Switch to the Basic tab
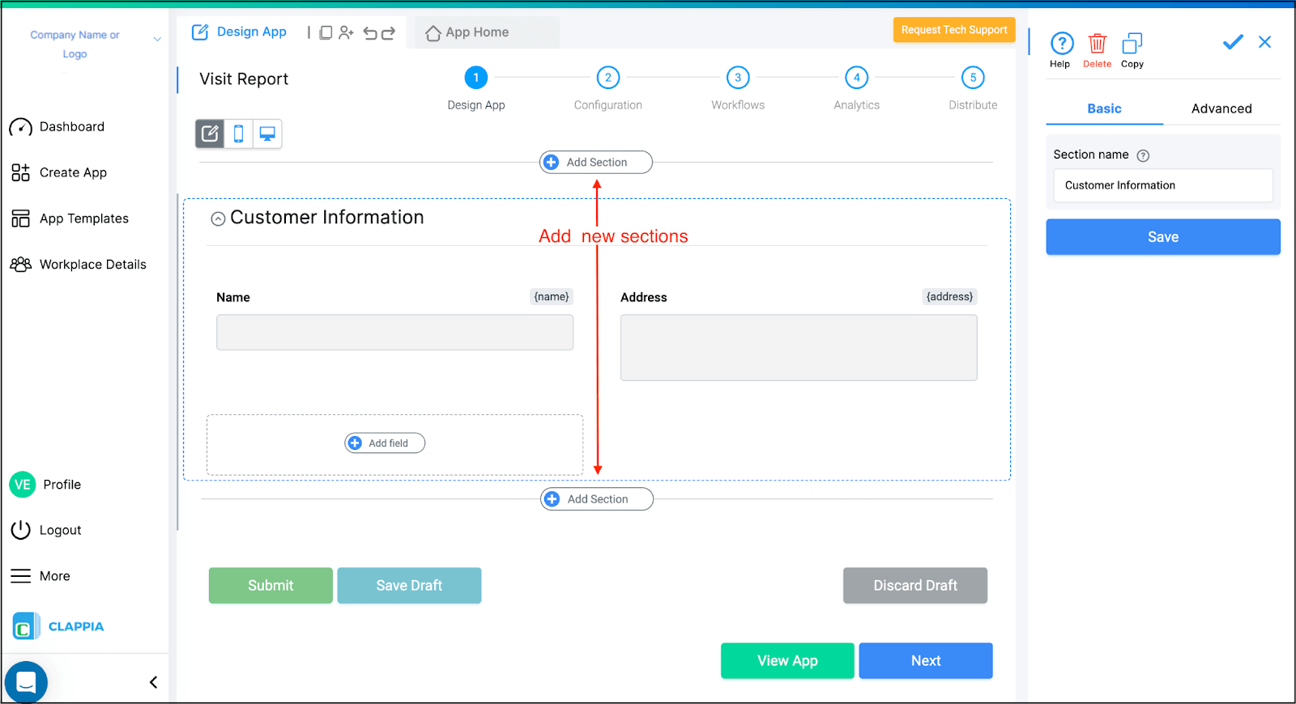Image resolution: width=1296 pixels, height=704 pixels. (1104, 108)
